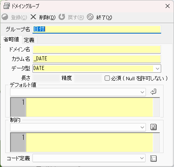Click the 制約 editor vertical scrollbar
Screen dimensions: 174x167
tap(156, 143)
